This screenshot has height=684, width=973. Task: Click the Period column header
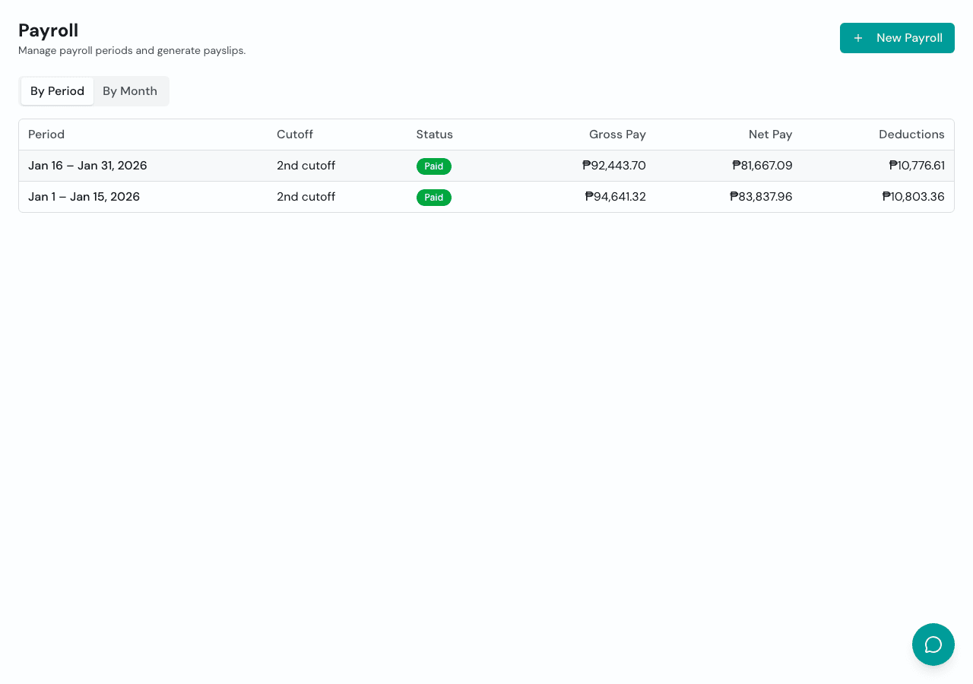(x=46, y=135)
